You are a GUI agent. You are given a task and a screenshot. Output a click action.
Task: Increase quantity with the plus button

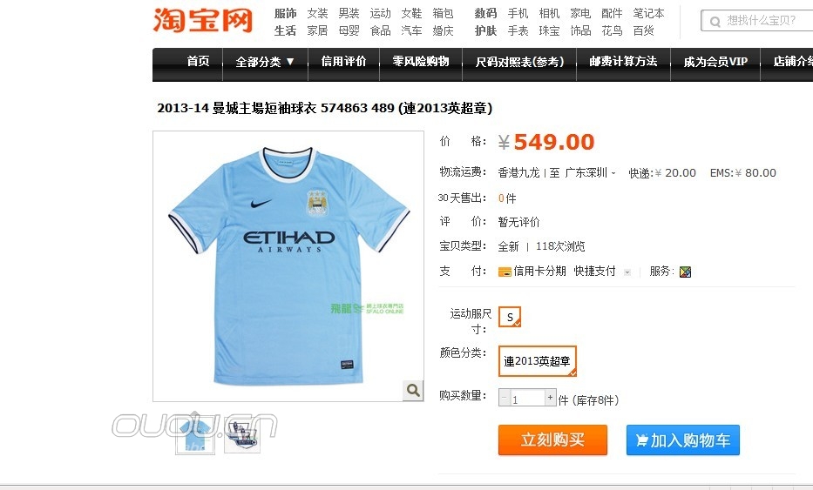coord(550,397)
